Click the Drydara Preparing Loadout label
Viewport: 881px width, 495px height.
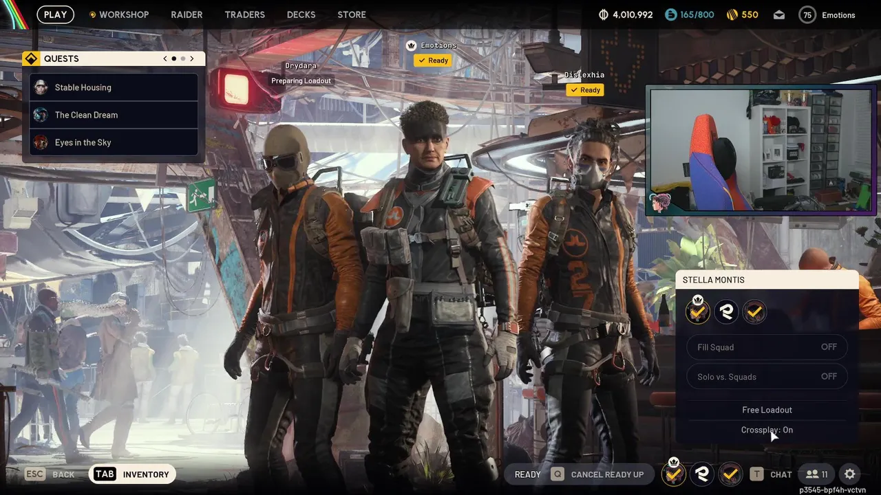pos(301,81)
